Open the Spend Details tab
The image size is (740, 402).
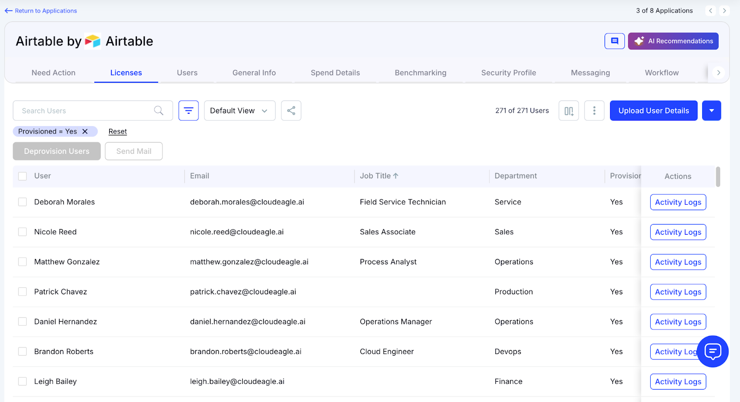(x=335, y=73)
